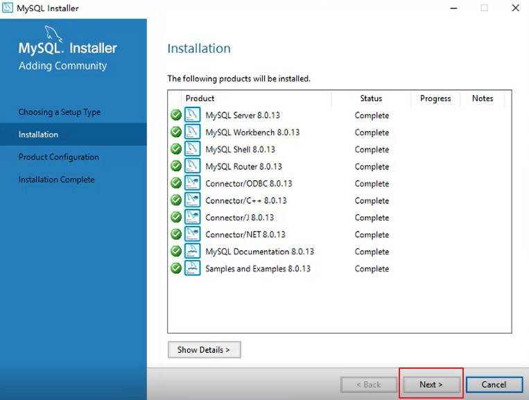Screen dimensions: 529x400
Task: Click green checkmark beside Connector/ODBC
Action: coord(176,183)
